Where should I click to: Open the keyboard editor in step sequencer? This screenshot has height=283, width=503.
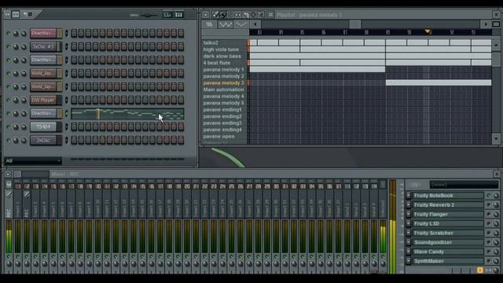[178, 15]
